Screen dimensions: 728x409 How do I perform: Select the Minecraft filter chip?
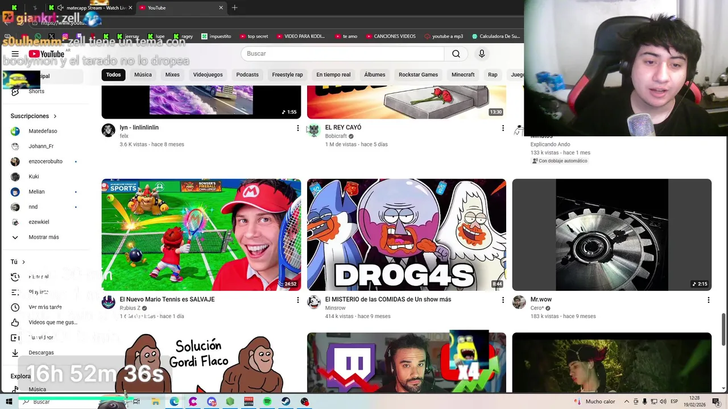point(463,74)
